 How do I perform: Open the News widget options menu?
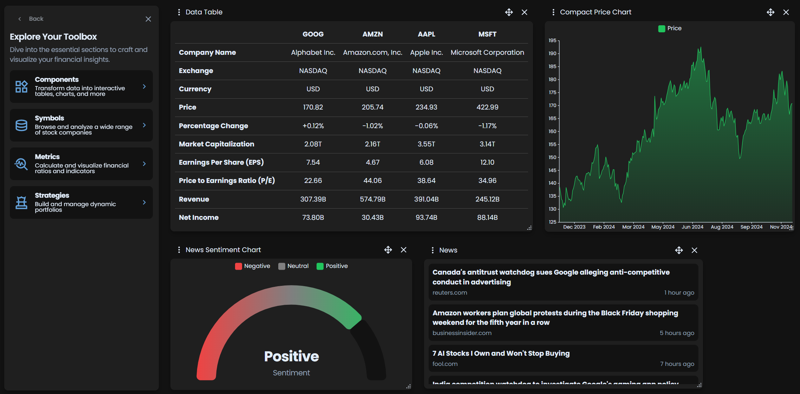pos(432,250)
